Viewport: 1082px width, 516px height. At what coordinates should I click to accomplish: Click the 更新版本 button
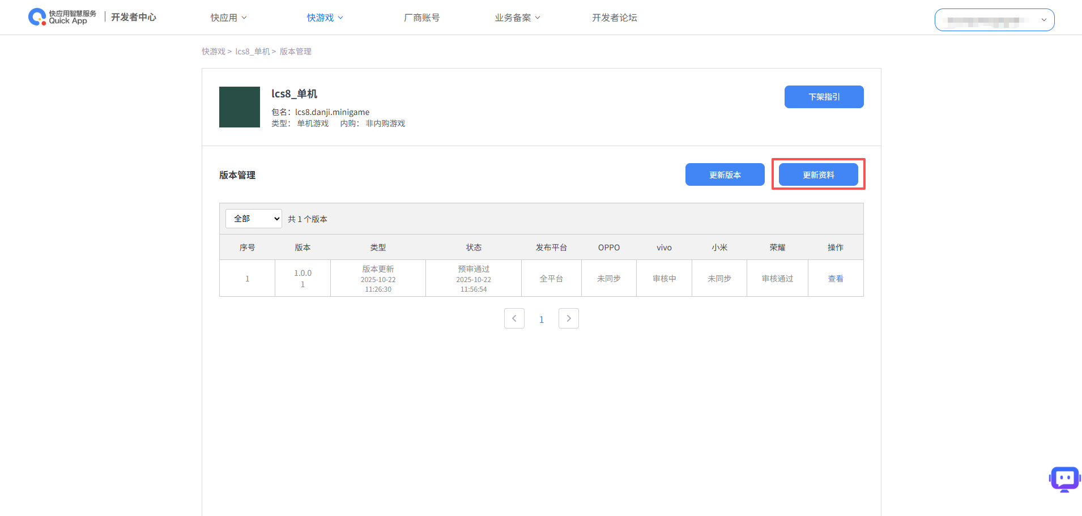coord(725,175)
